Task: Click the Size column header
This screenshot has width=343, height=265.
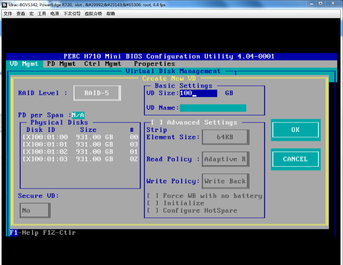Action: point(88,130)
